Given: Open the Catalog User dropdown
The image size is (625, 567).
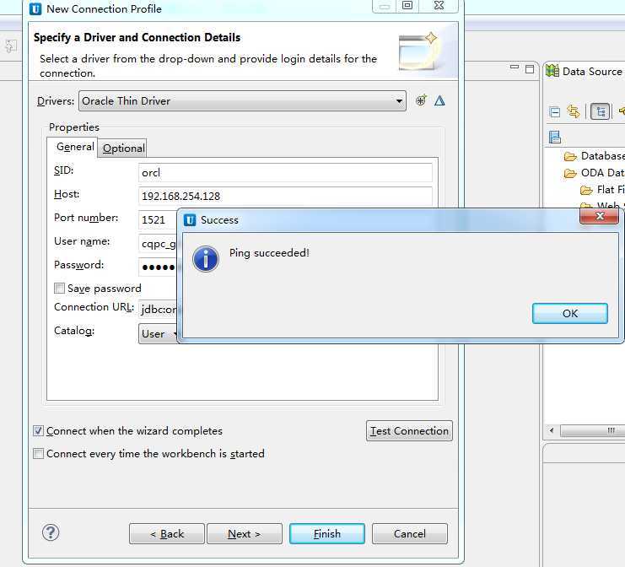Looking at the screenshot, I should tap(159, 334).
